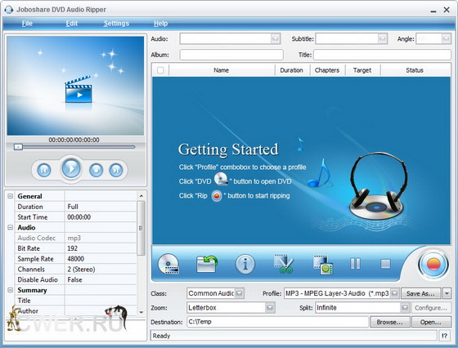Image resolution: width=458 pixels, height=348 pixels.
Task: Click the !? help icon in status bar
Action: click(445, 336)
